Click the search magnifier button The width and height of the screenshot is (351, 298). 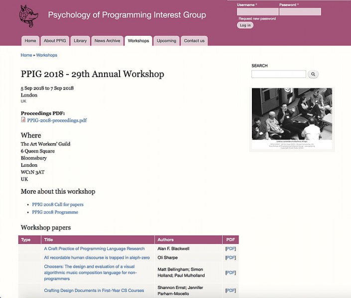313,74
